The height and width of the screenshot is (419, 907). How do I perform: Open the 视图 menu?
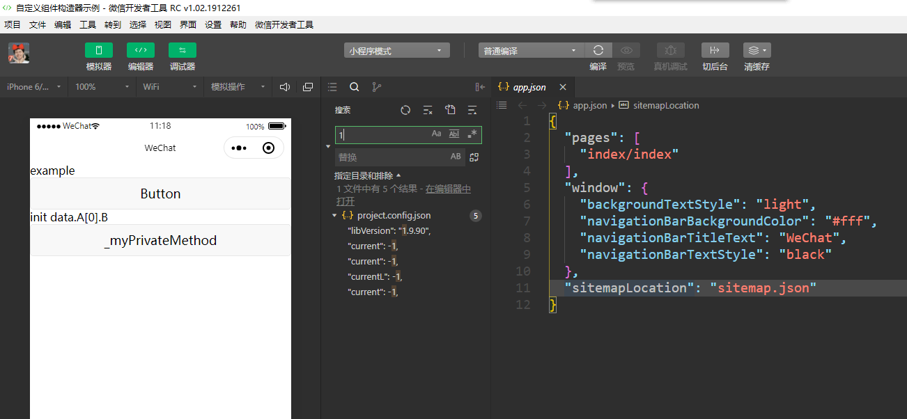(x=163, y=24)
